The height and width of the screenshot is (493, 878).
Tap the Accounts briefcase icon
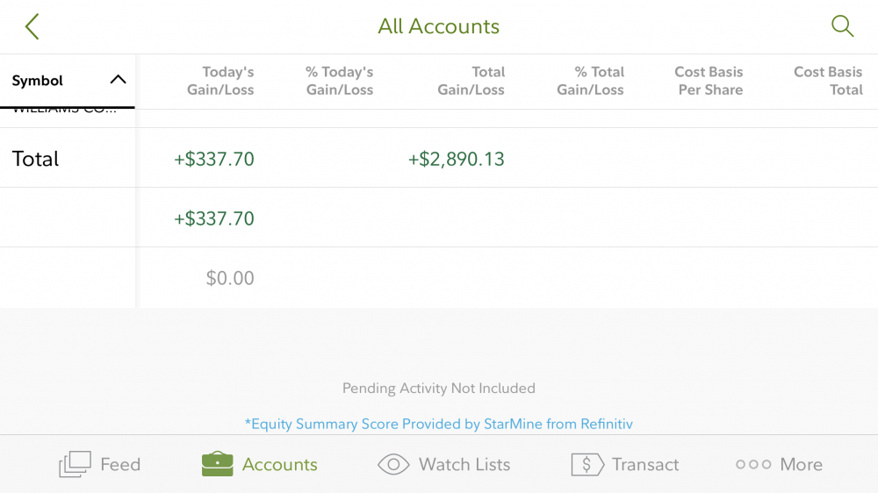point(218,464)
